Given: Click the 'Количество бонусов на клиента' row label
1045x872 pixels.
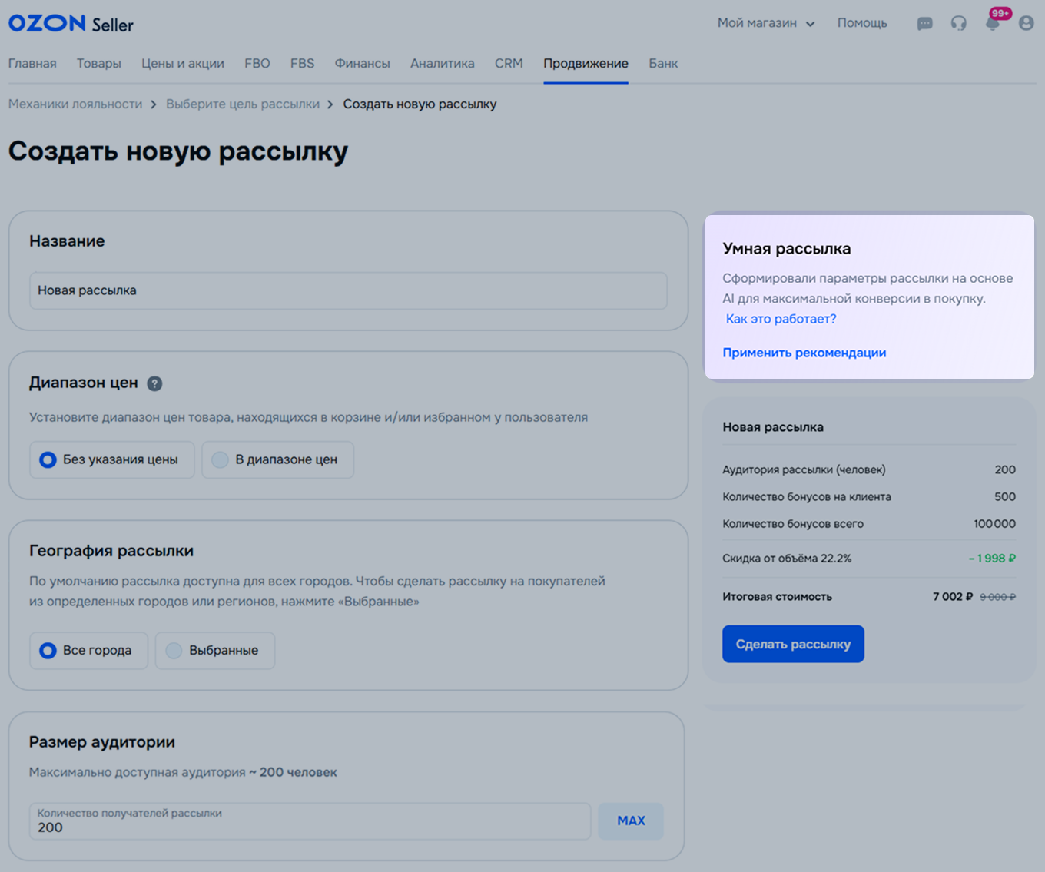Looking at the screenshot, I should coord(807,497).
